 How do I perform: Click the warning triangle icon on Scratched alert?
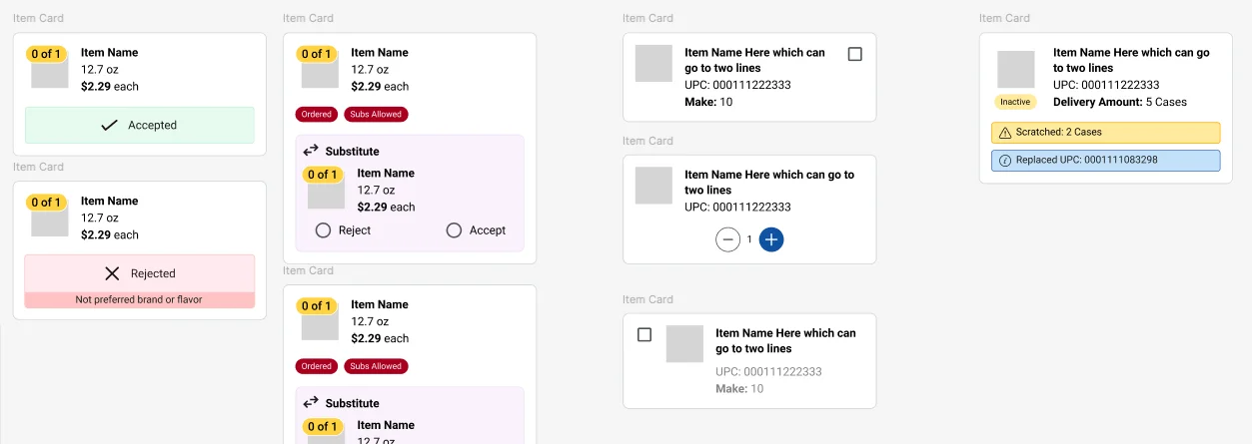tap(1004, 133)
